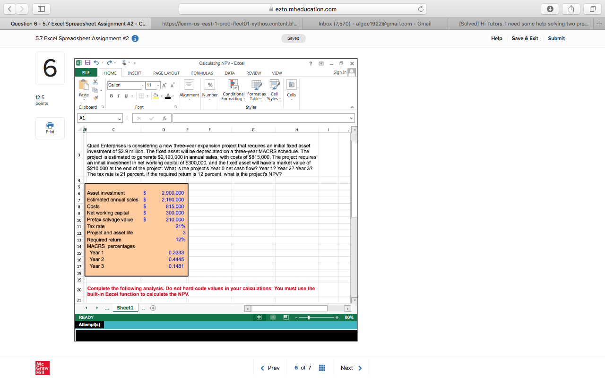Click the Borders icon in the Font group
Image resolution: width=605 pixels, height=378 pixels.
click(141, 96)
